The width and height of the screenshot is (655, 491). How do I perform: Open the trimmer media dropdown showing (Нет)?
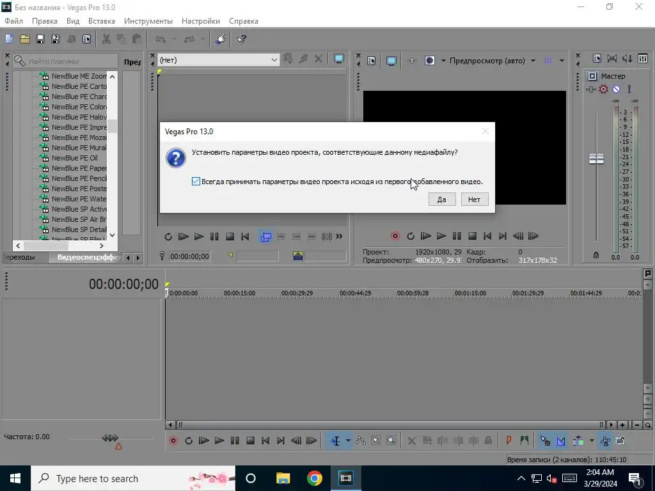218,60
